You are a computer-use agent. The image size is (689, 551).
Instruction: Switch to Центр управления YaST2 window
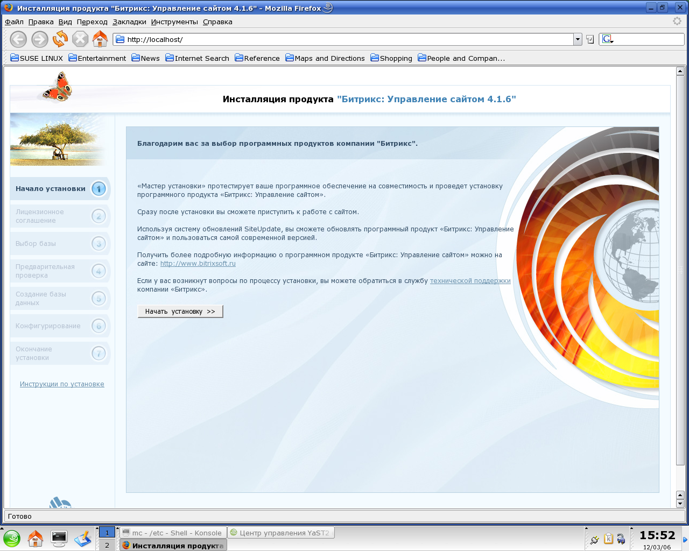coord(280,533)
